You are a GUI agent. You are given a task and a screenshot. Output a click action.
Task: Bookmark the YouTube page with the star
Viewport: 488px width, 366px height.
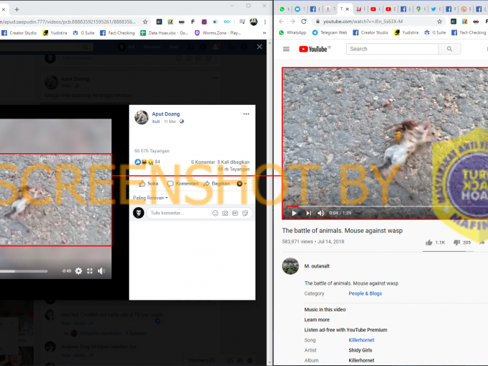(x=440, y=22)
